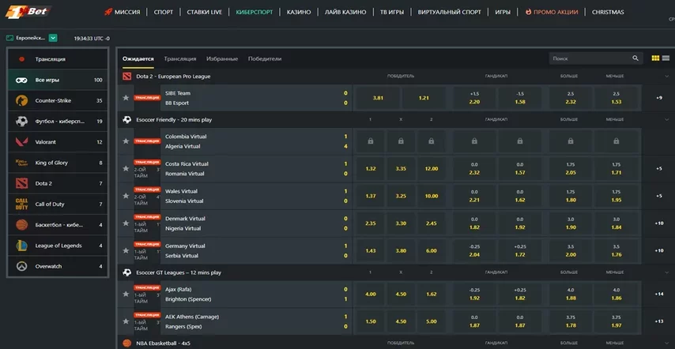Select the Dota 2 sidebar icon
The image size is (675, 349).
[x=21, y=183]
